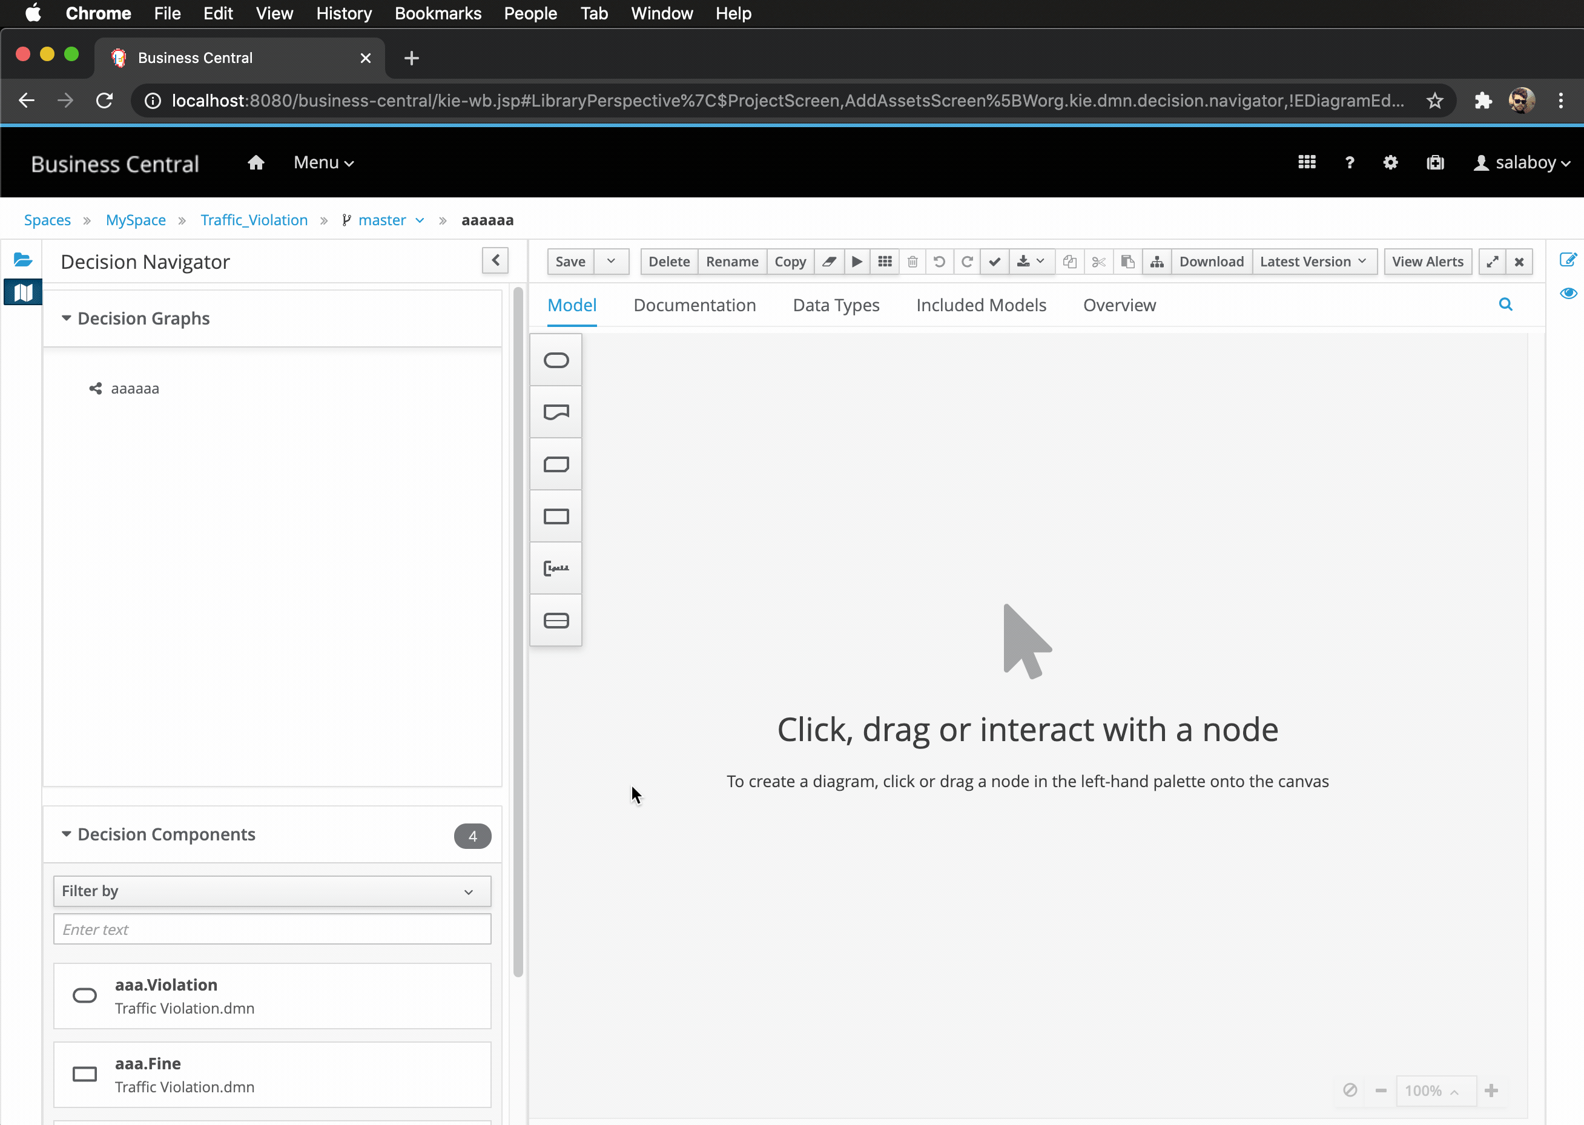Click the perform automatic layout icon
Screen dimensions: 1584x1125
pyautogui.click(x=1156, y=261)
